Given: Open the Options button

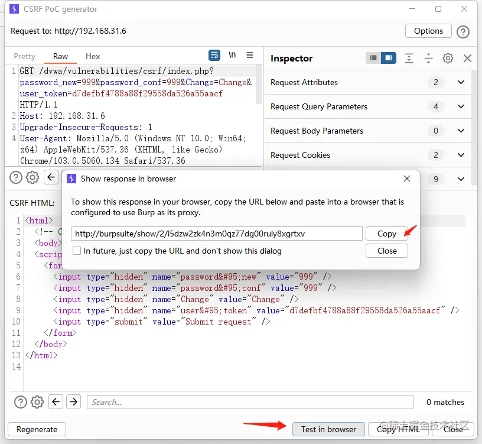Looking at the screenshot, I should click(428, 31).
